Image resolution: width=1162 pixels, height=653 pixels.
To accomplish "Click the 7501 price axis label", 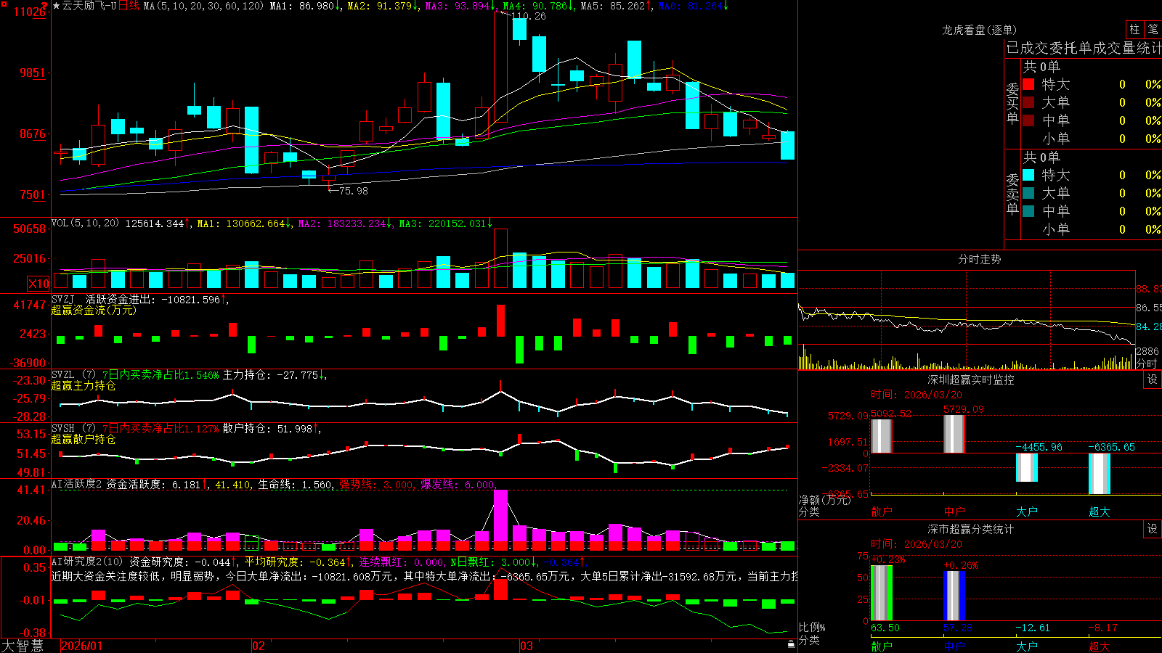I will [33, 194].
